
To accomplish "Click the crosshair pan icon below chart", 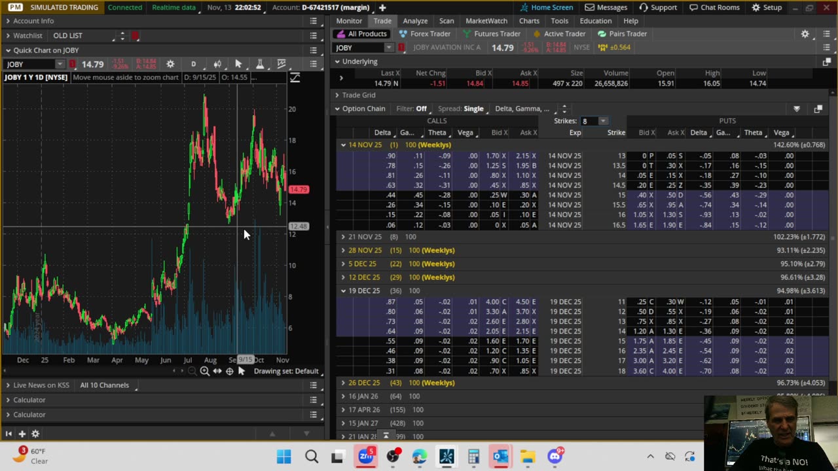I will (229, 371).
